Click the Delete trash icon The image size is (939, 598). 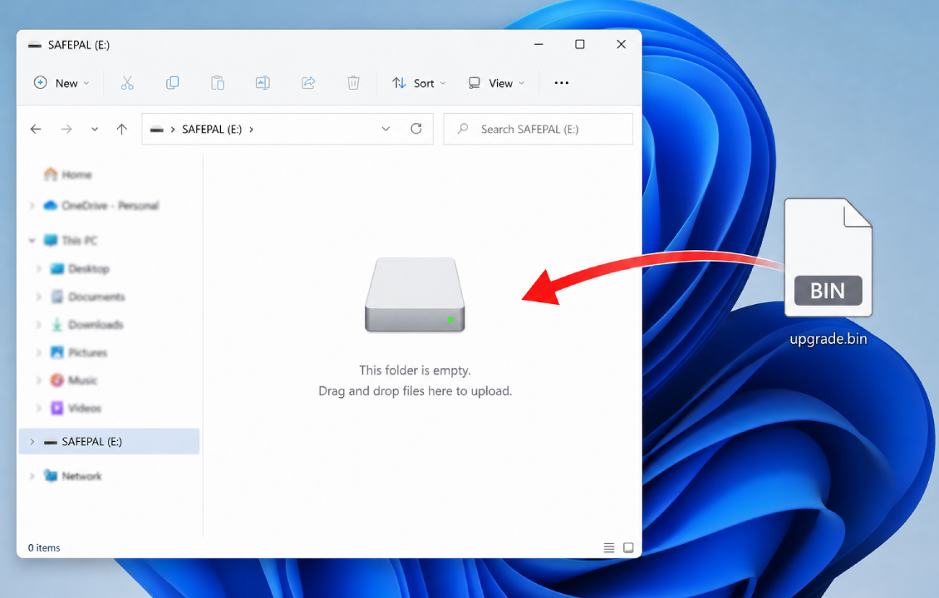353,82
